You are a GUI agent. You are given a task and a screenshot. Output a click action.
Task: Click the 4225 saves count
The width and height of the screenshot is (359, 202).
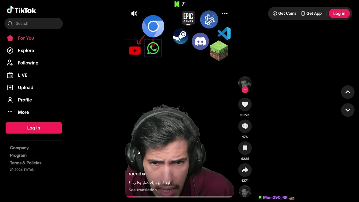tap(245, 159)
